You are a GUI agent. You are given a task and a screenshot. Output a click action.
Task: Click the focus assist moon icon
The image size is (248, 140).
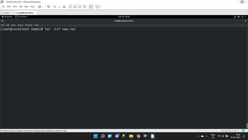pyautogui.click(x=244, y=136)
